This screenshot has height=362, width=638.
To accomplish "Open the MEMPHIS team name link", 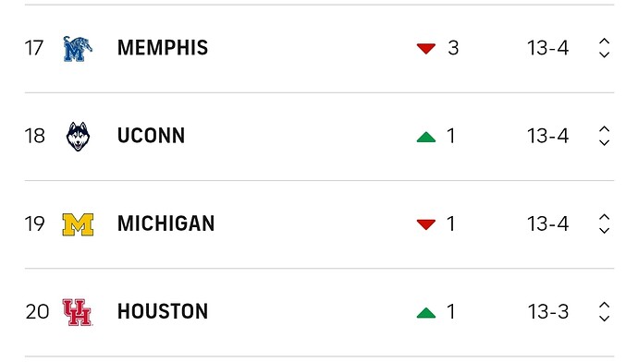I will pos(163,47).
